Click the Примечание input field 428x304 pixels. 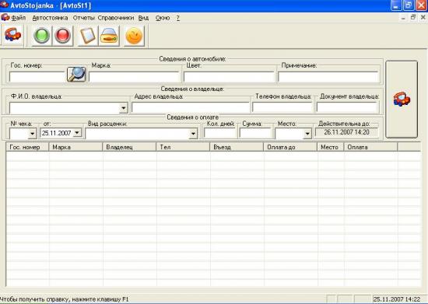(x=328, y=77)
